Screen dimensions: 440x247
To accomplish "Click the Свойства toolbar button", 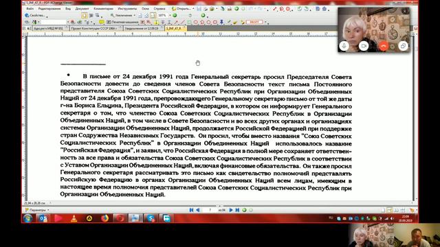I will click(35, 15).
